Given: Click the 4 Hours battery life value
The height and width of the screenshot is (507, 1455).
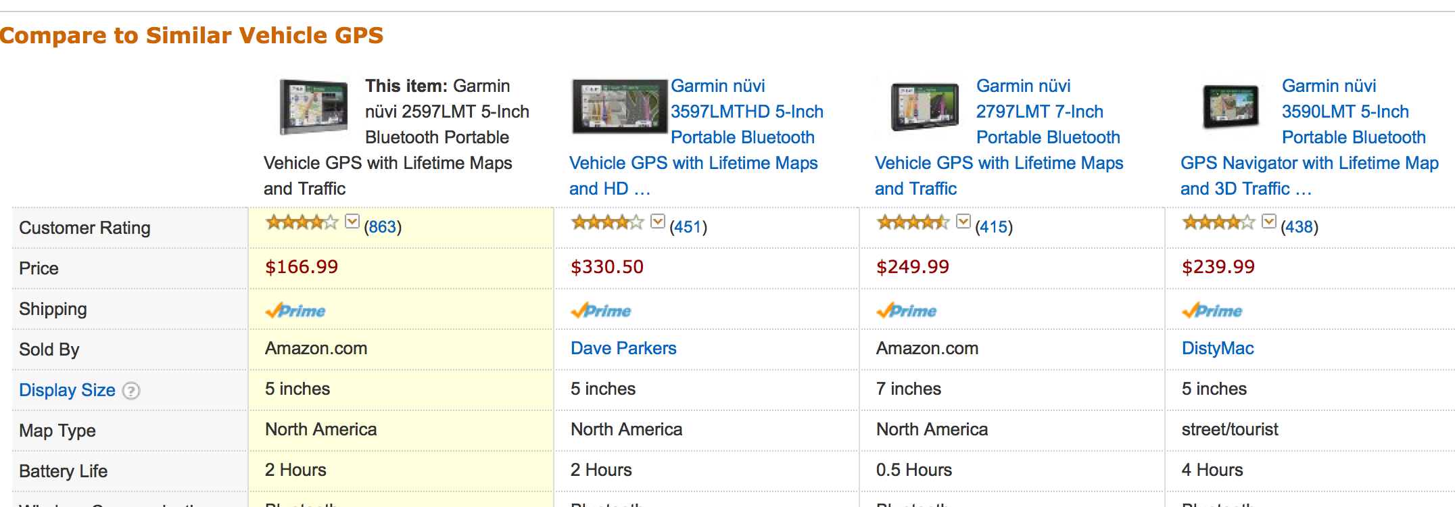Looking at the screenshot, I should (x=1212, y=470).
